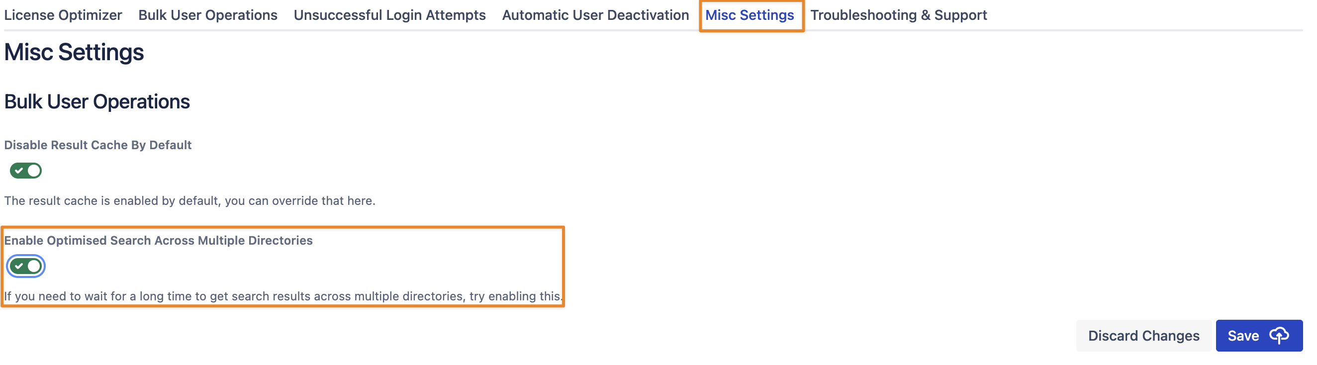Viewport: 1317px width, 365px height.
Task: Open the Automatic User Deactivation tab
Action: tap(595, 15)
